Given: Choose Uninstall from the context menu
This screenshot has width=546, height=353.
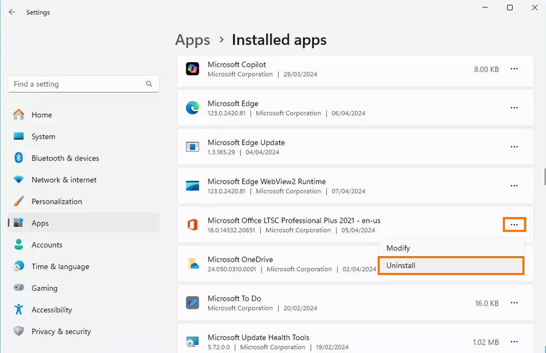Looking at the screenshot, I should click(451, 266).
